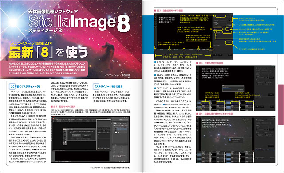This screenshot has width=284, height=173.
Task: Click the footnote about ステライメージ8 screens at page bottom
Action: pos(110,168)
